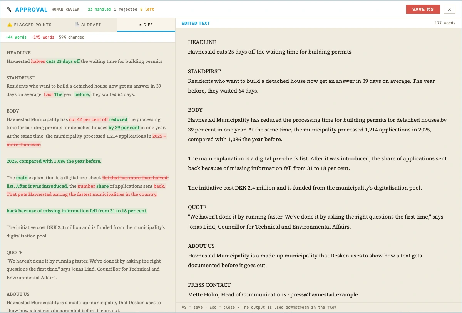Click the '+44 words' statistic
Viewport: 462px width, 313px height.
16,37
